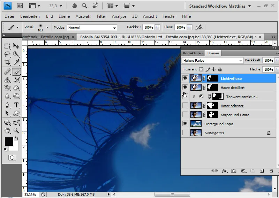Open the zoom level 33,3 dropdown
The image size is (279, 198).
(x=61, y=6)
